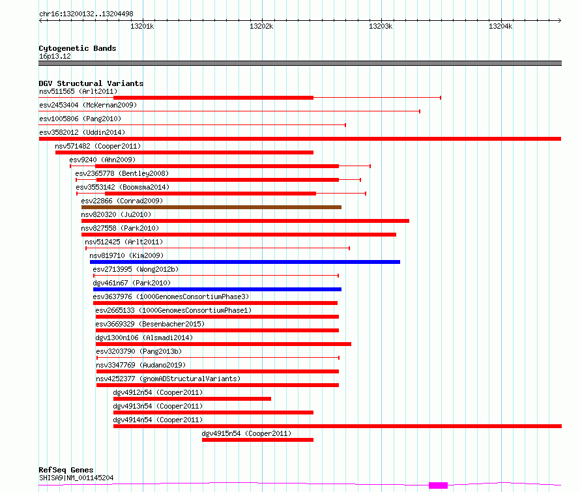Click the nsv571482 (Cooper2011) label
Image resolution: width=580 pixels, height=492 pixels.
click(x=98, y=146)
